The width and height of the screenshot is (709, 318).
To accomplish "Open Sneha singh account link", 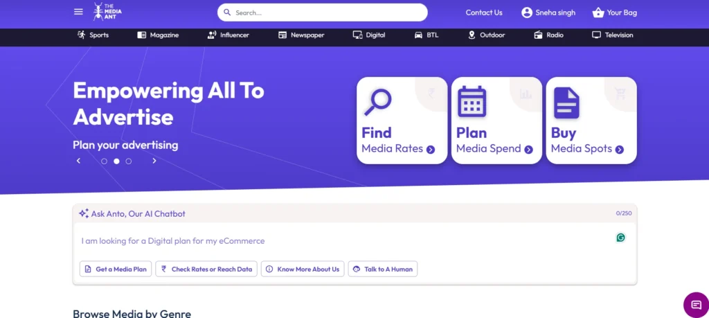I will coord(548,12).
